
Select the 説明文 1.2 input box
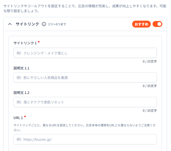85,102
